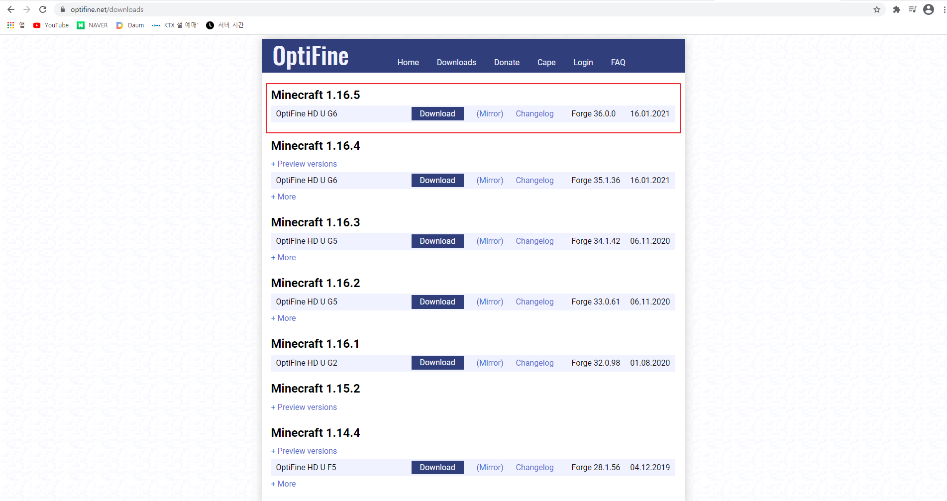Click the Forge 36.0.0 text
This screenshot has height=501, width=947.
point(593,113)
